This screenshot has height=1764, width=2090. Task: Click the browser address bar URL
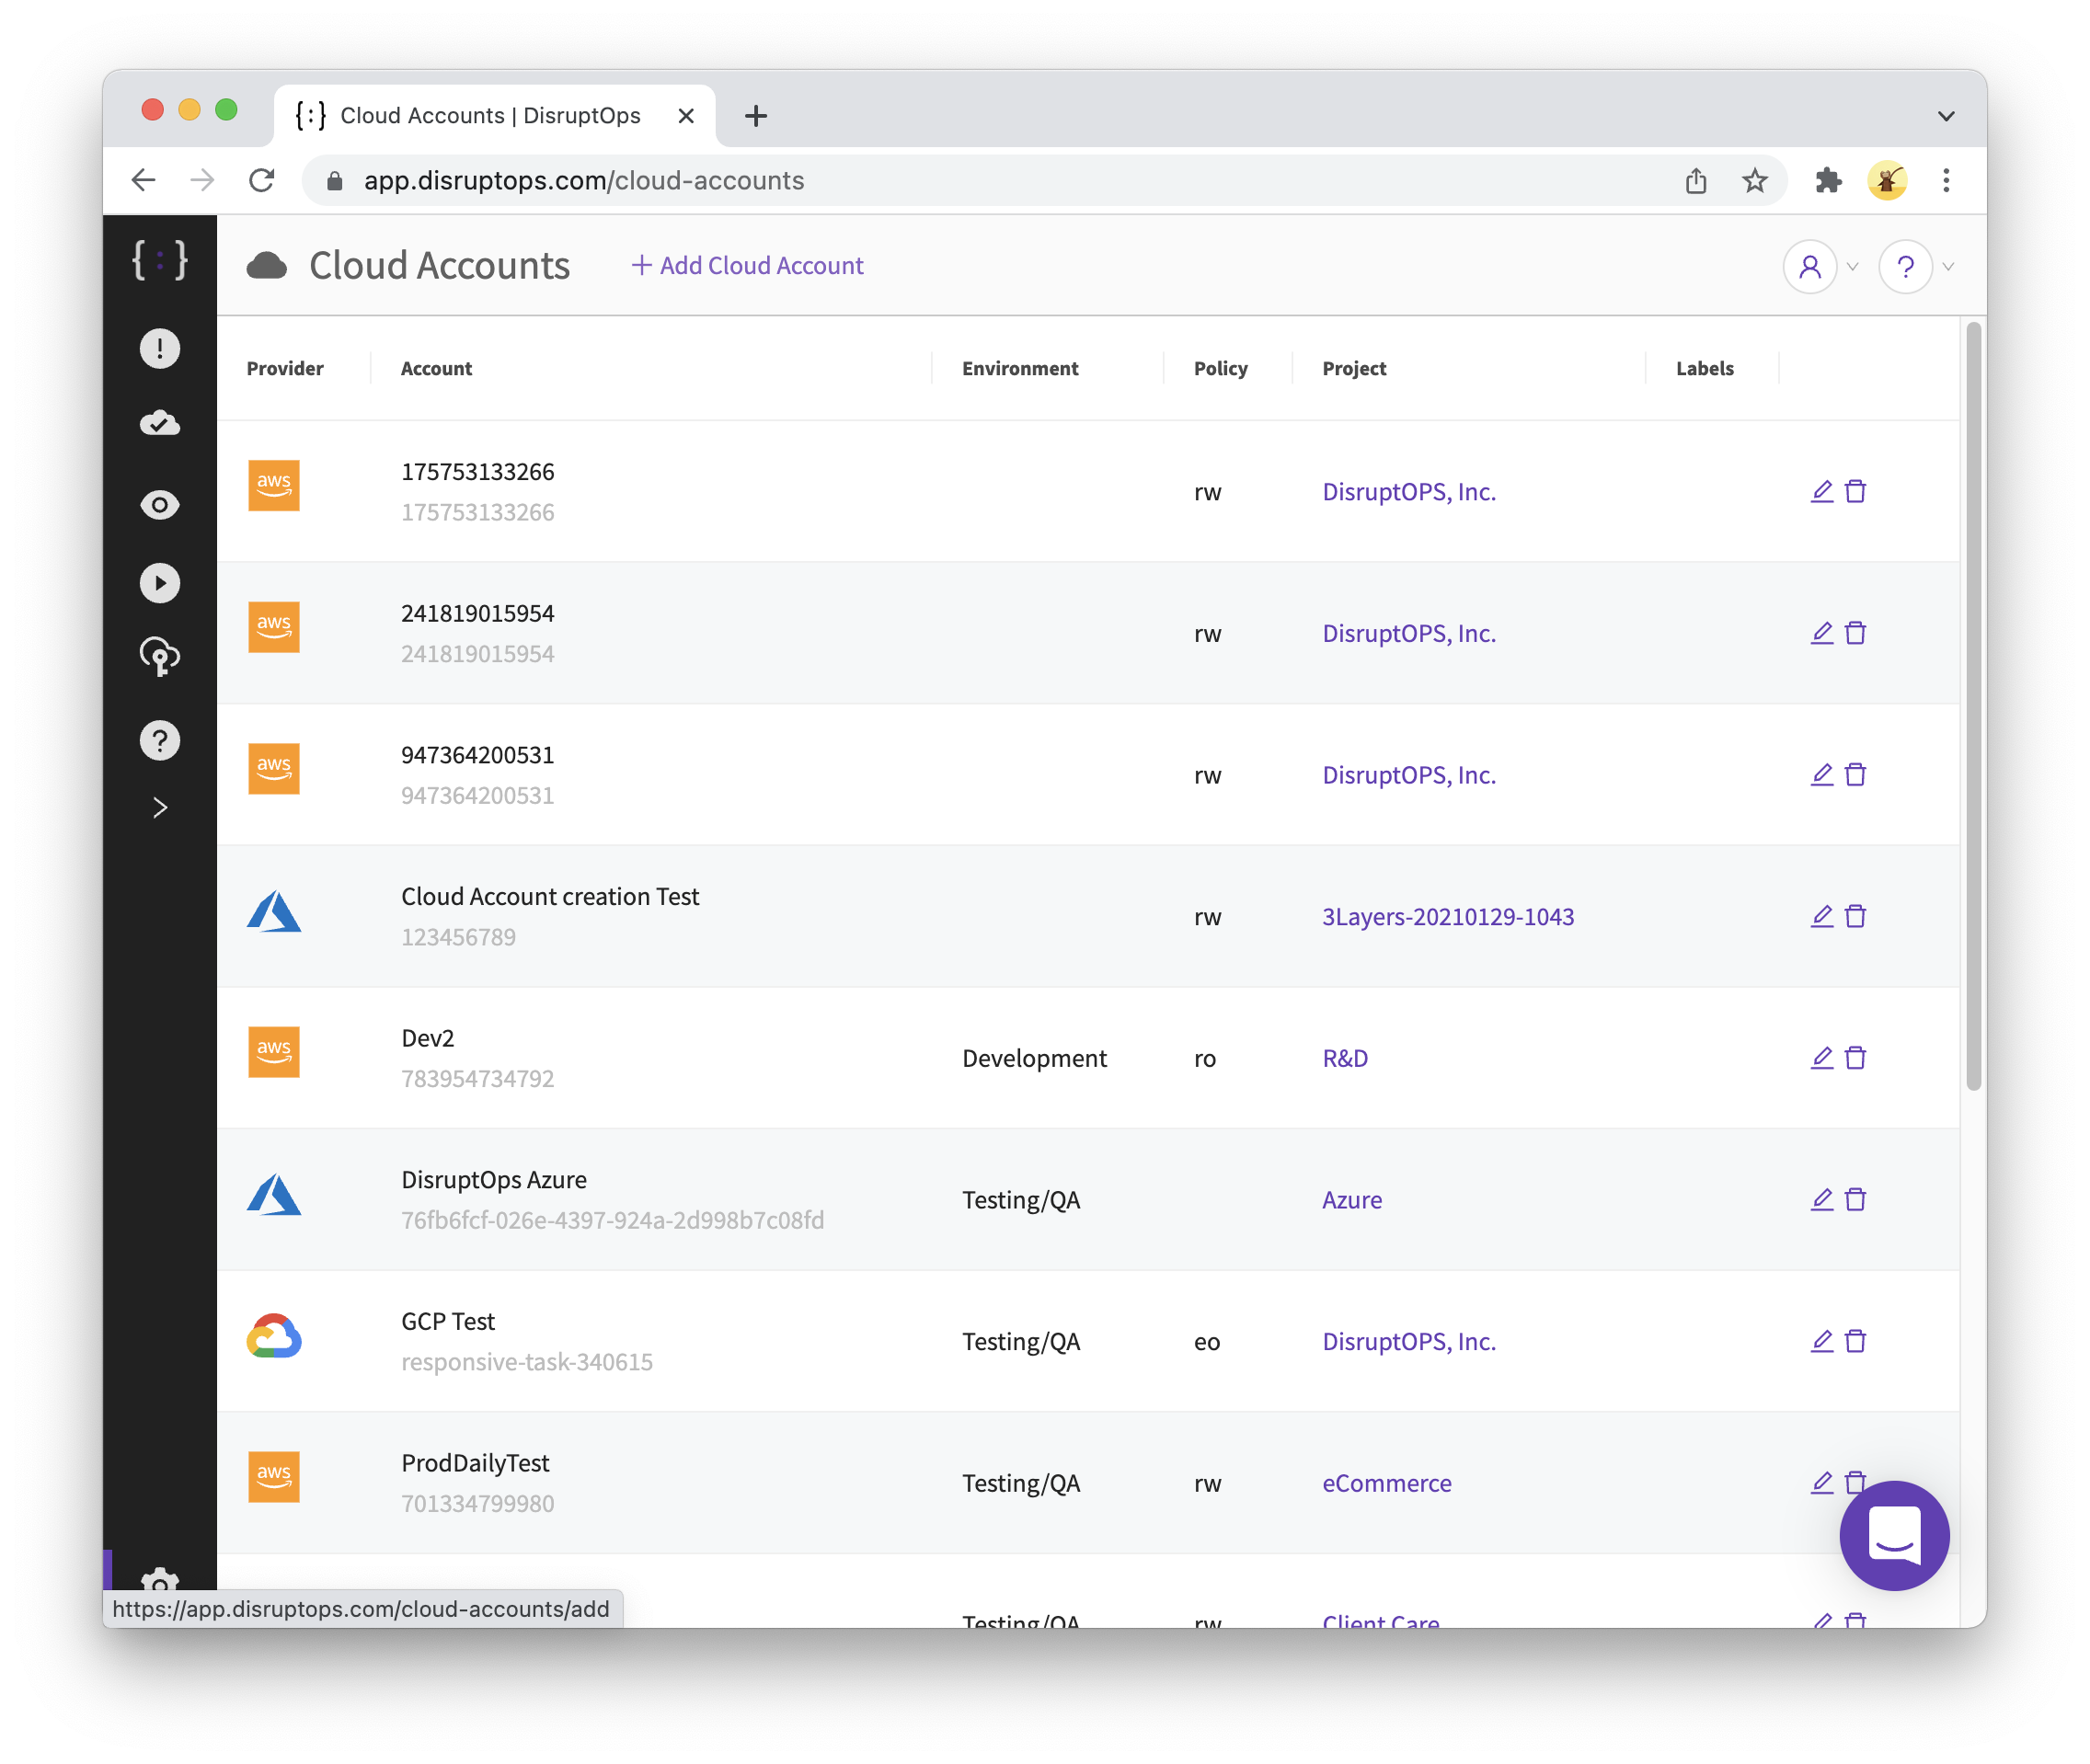pos(584,181)
